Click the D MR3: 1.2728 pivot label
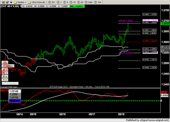170x122 pixels. click(149, 14)
